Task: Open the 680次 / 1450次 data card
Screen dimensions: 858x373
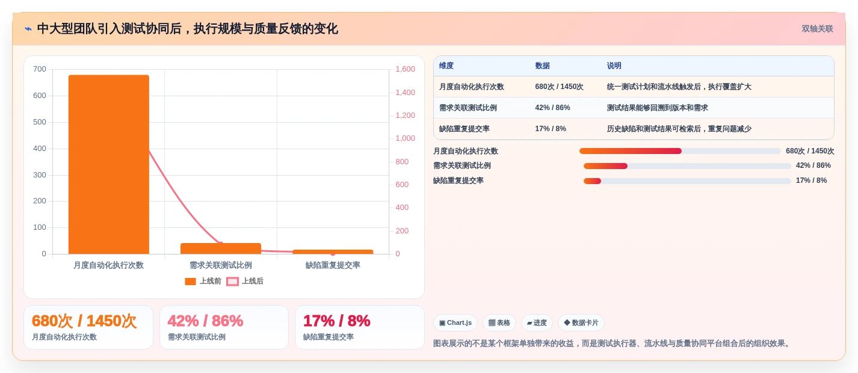Action: pos(88,327)
